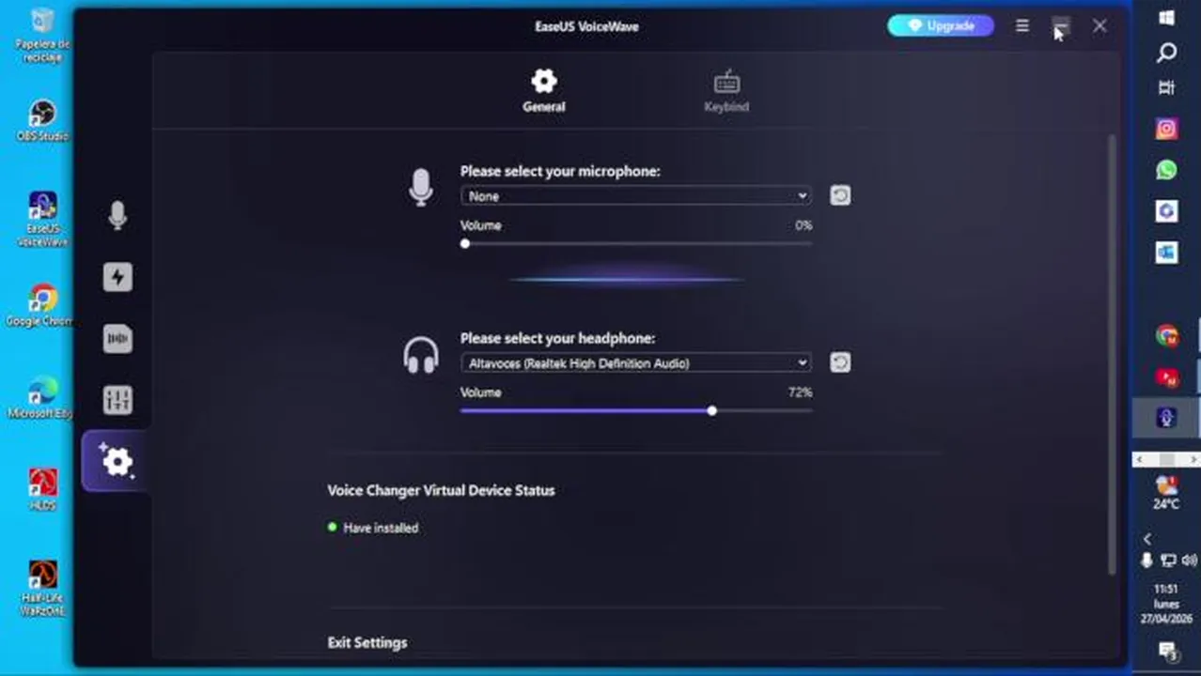Viewport: 1201px width, 676px height.
Task: Open the system tray speaker volume icon
Action: point(1189,561)
